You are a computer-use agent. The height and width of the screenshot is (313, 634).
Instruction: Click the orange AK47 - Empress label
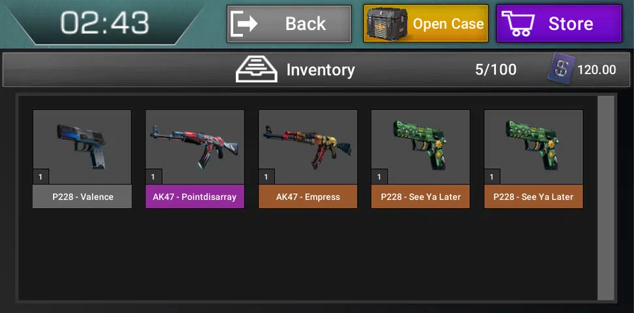coord(308,197)
